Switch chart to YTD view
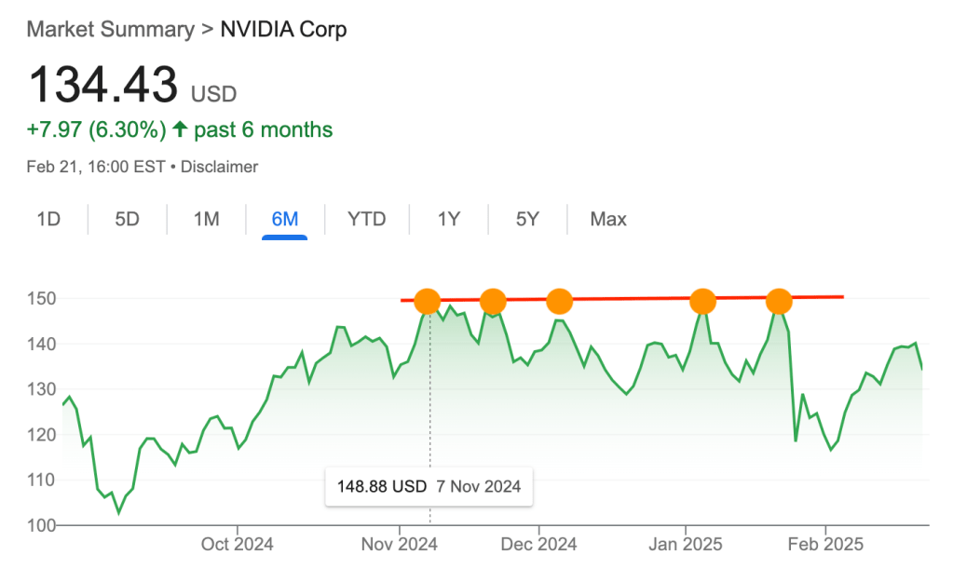The image size is (953, 569). [366, 220]
